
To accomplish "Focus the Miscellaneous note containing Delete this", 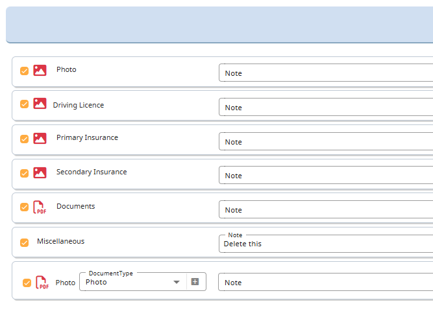I will point(326,244).
